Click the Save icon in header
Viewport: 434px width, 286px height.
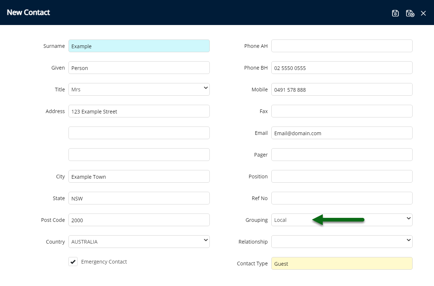coord(395,13)
